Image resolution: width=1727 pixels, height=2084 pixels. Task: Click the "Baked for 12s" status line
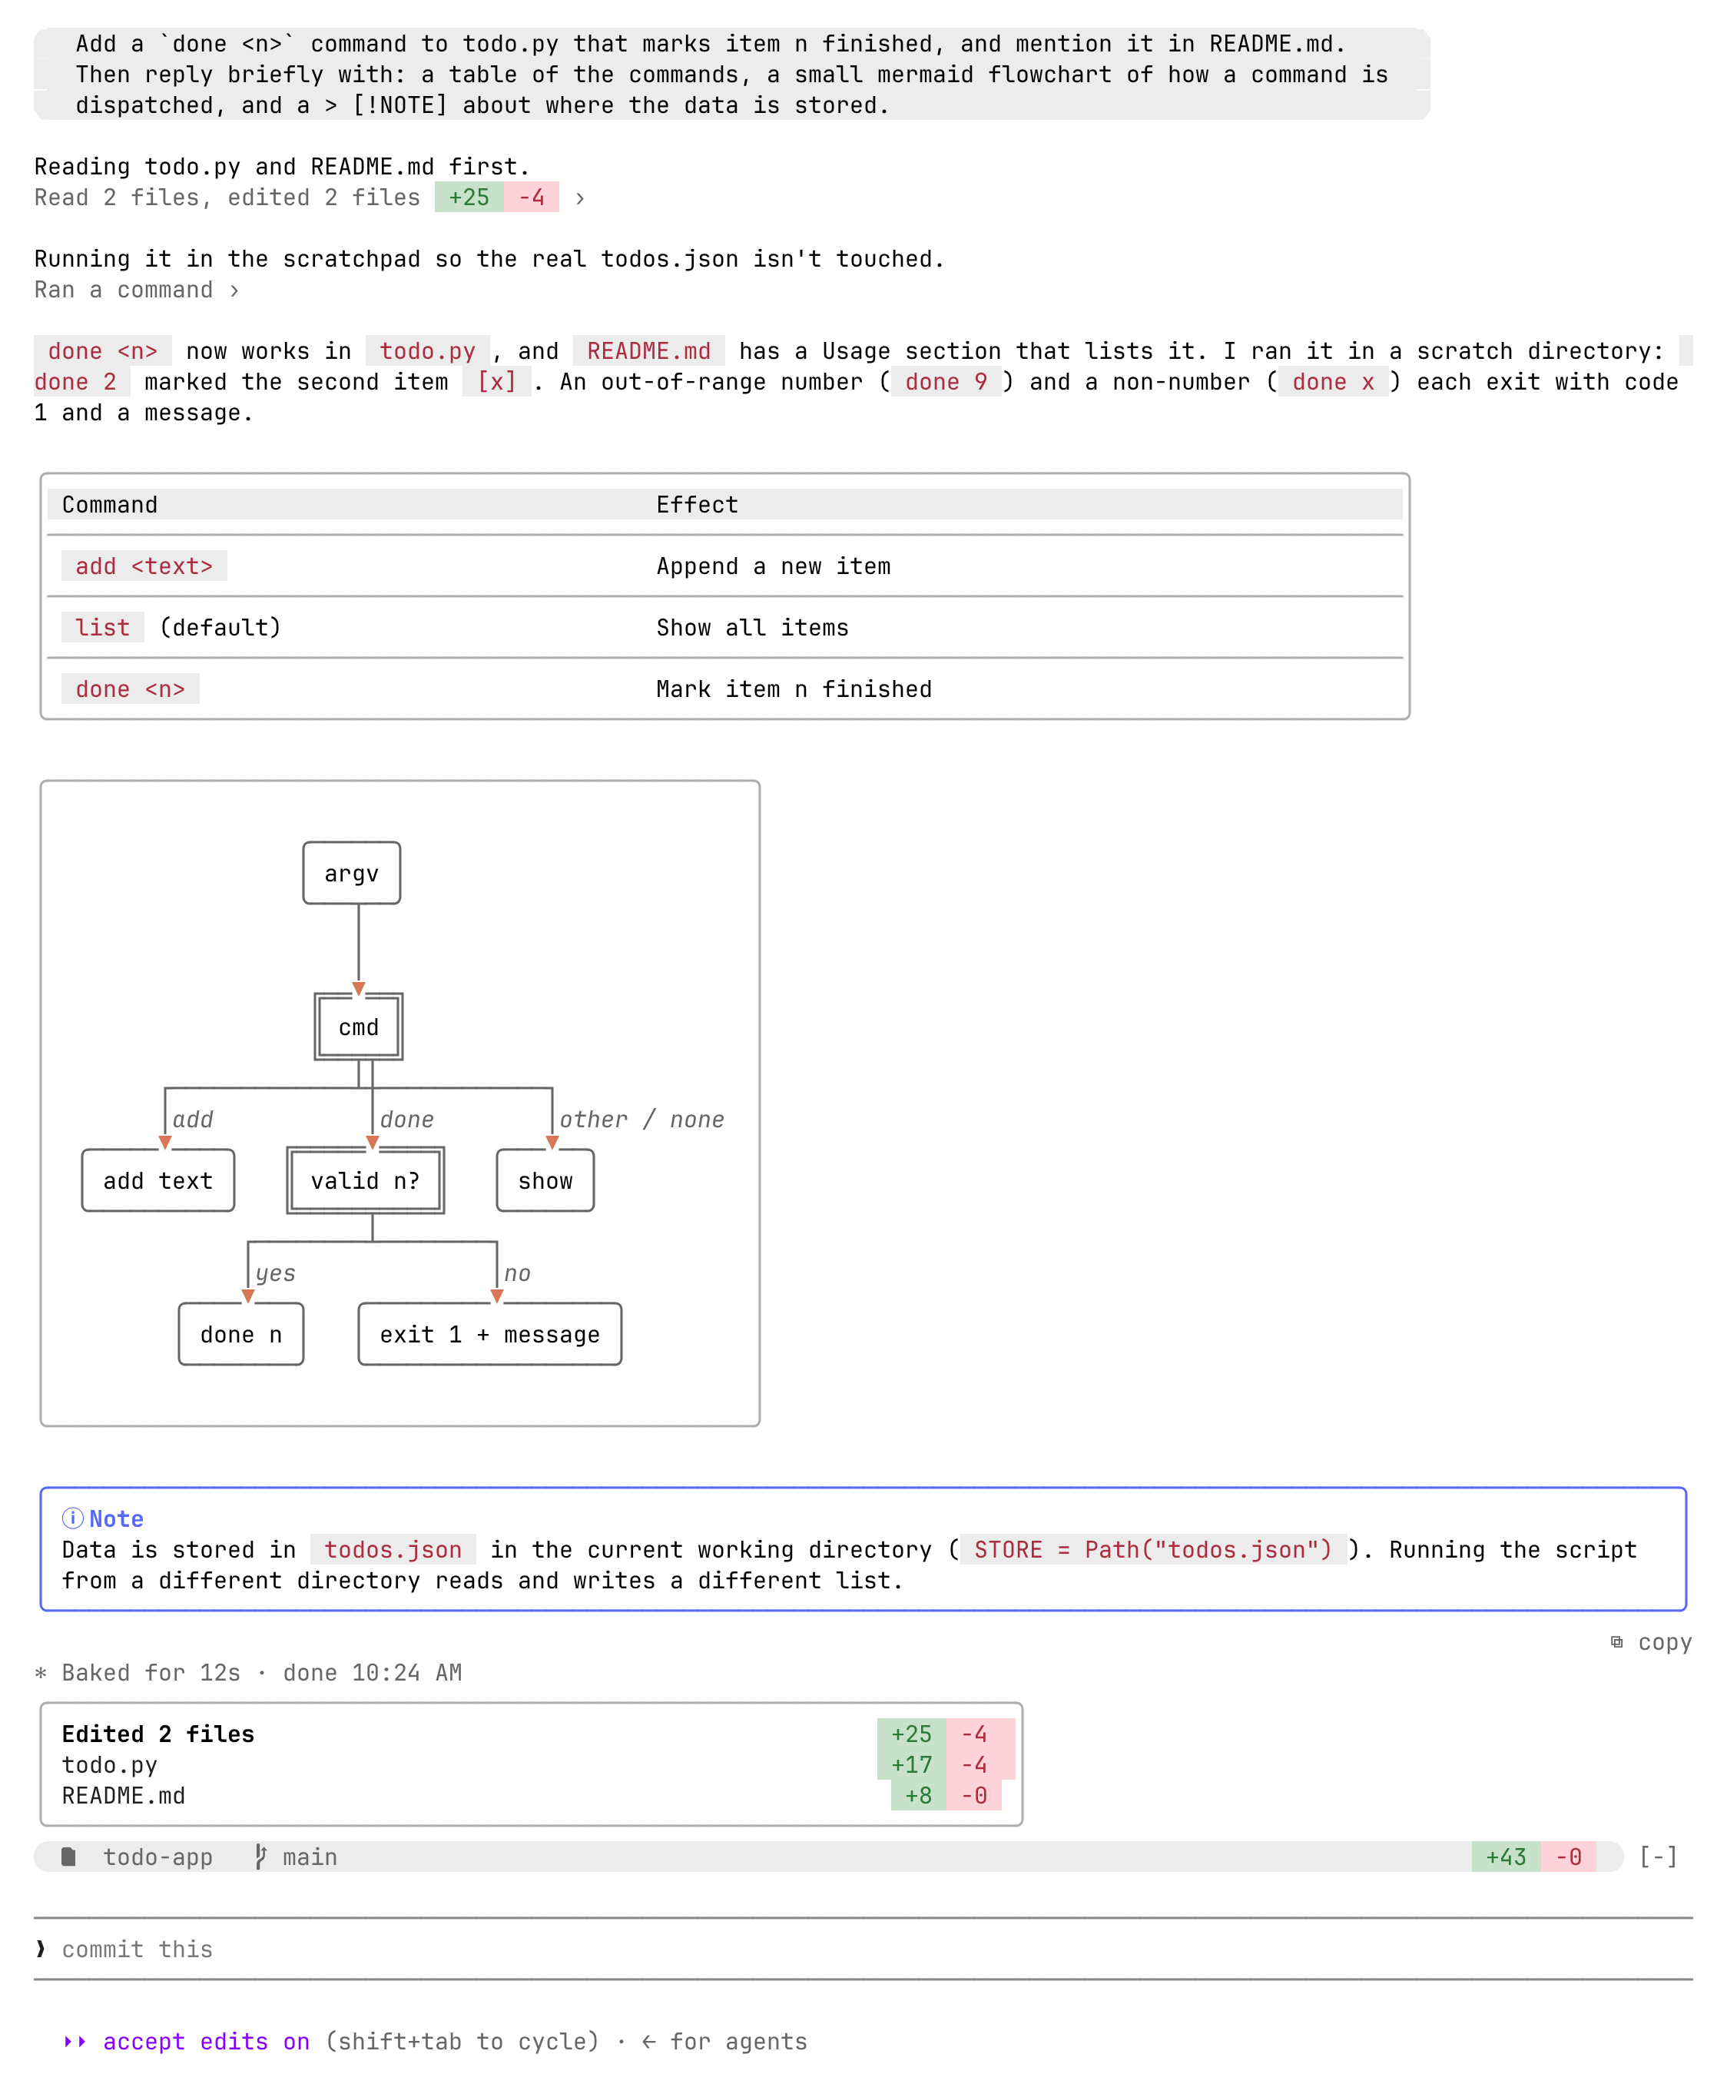248,1672
